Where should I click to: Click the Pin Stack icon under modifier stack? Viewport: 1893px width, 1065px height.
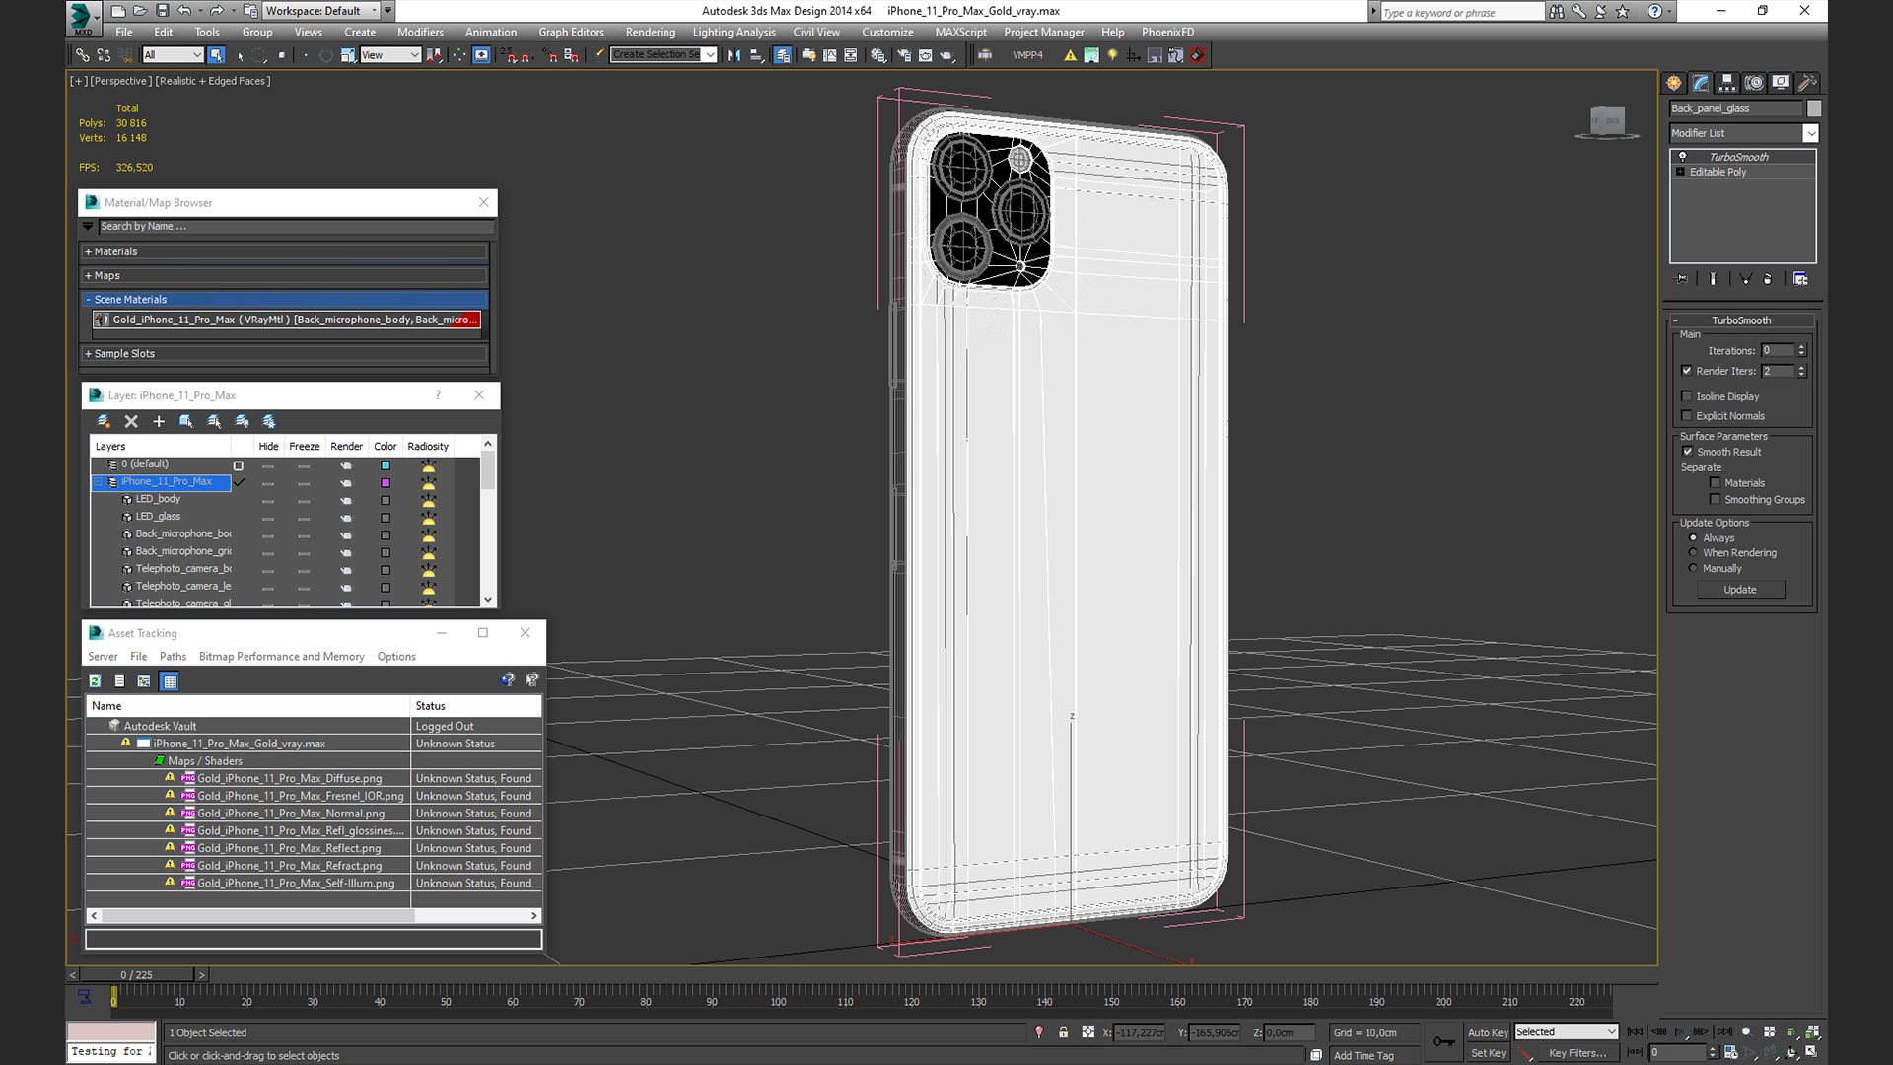click(x=1682, y=279)
